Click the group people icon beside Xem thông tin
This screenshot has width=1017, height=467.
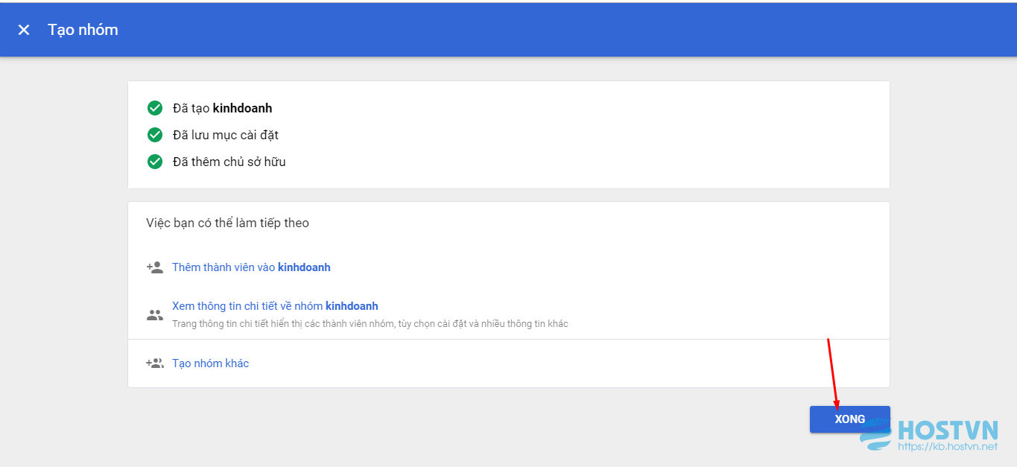click(155, 314)
